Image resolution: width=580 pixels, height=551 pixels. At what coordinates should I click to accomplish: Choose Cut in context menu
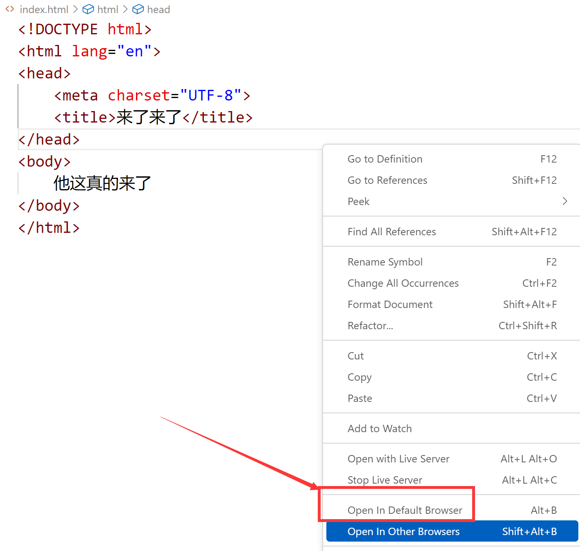(452, 356)
